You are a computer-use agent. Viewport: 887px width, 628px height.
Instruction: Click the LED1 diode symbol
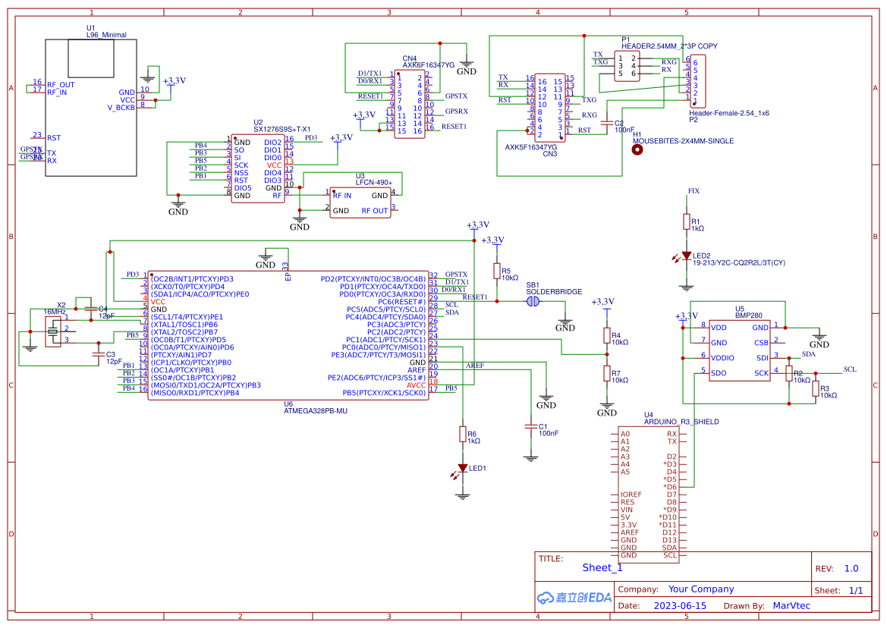pos(462,469)
